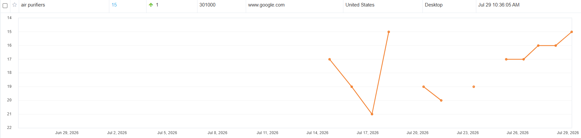
Task: Select the first data point at rank 17 near Jul 15
Action: click(x=329, y=59)
